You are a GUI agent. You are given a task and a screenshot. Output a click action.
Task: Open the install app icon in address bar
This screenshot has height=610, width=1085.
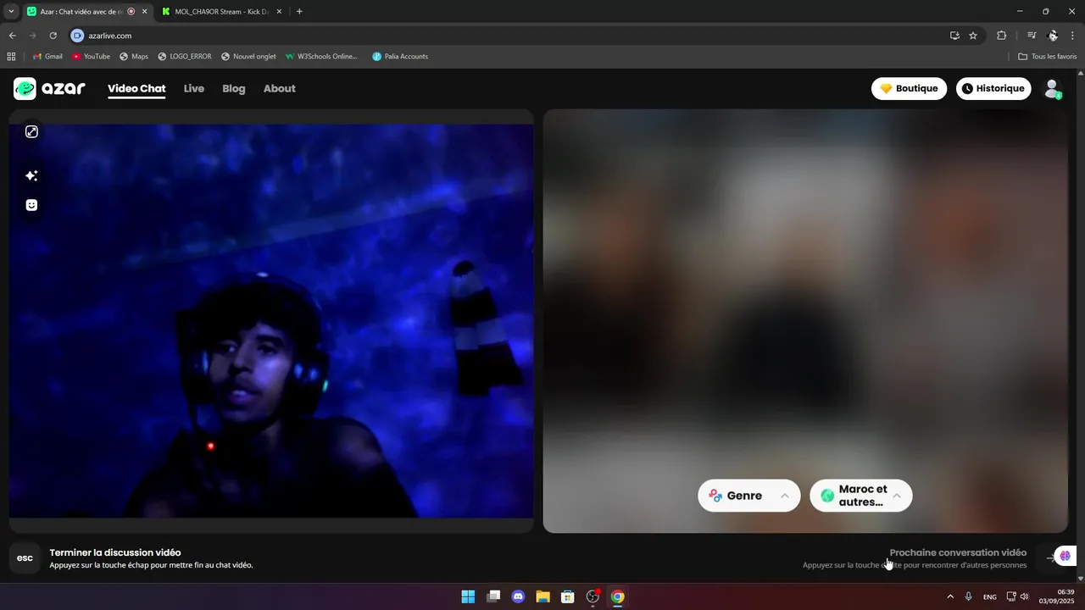point(954,36)
